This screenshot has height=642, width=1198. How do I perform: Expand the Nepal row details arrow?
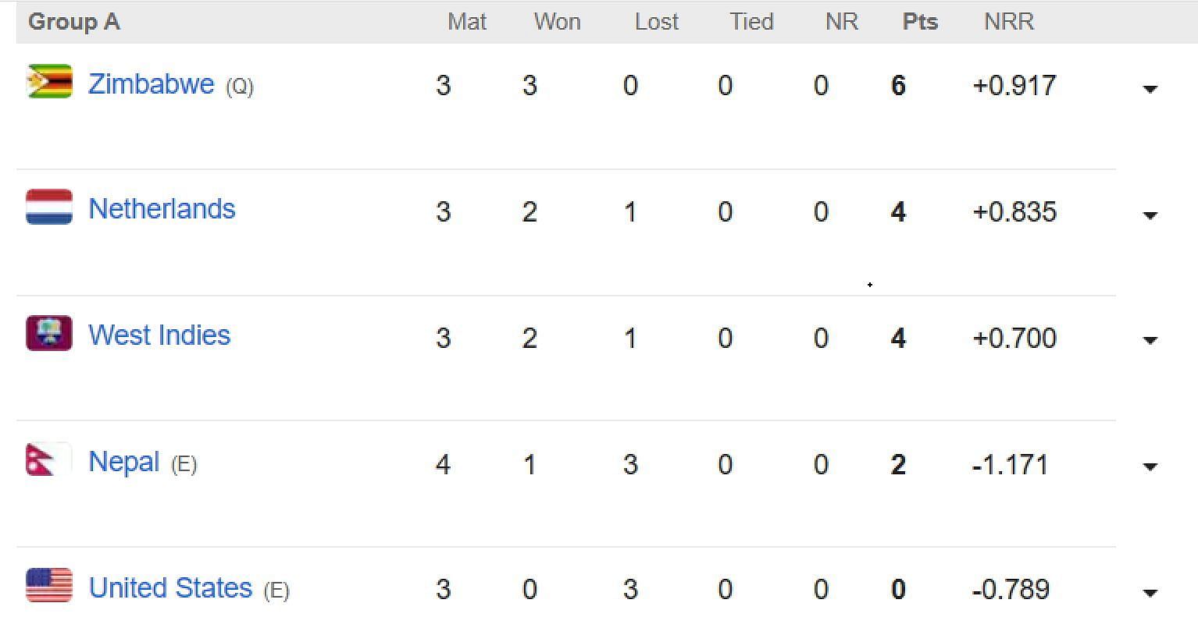click(x=1150, y=466)
